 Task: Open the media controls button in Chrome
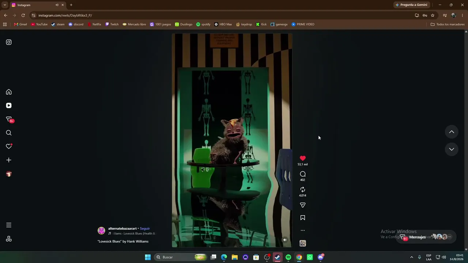point(445,15)
